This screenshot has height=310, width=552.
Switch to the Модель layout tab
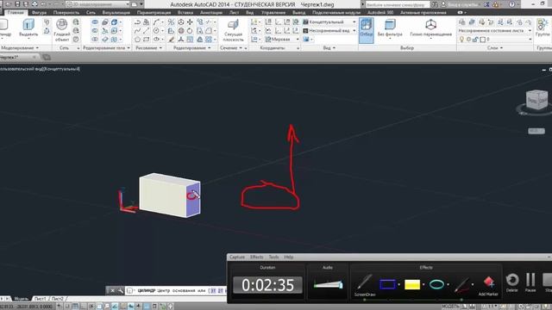coord(21,299)
